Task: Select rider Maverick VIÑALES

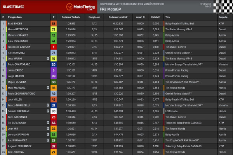Action: point(18,35)
